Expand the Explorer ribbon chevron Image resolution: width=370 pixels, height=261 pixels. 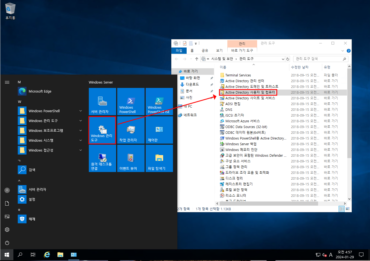pos(343,51)
